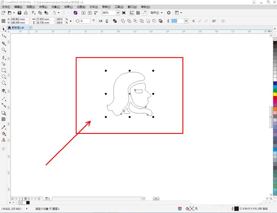
Task: Add a new document with plus tab
Action: pos(30,28)
